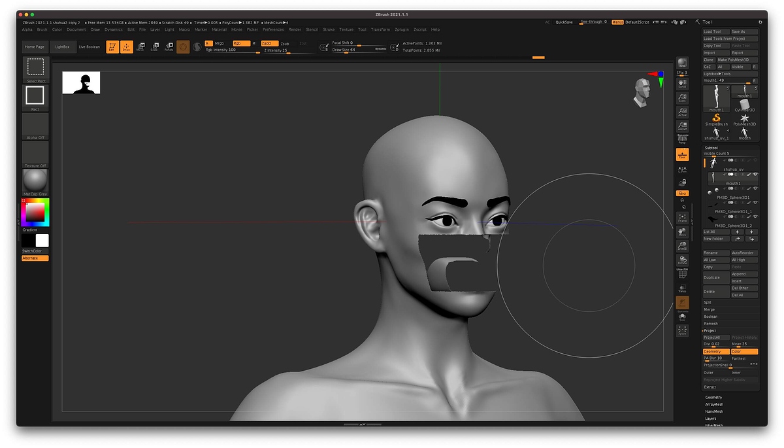Viewport: 784px width, 448px height.
Task: Open the Brush menu
Action: [x=42, y=29]
